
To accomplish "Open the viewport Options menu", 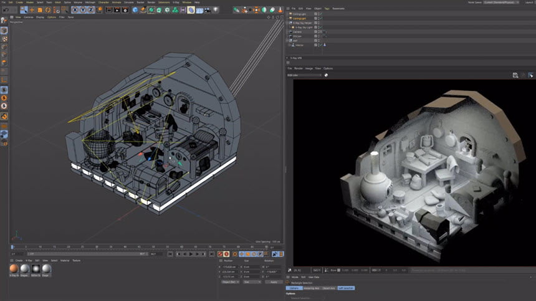I will coord(52,17).
